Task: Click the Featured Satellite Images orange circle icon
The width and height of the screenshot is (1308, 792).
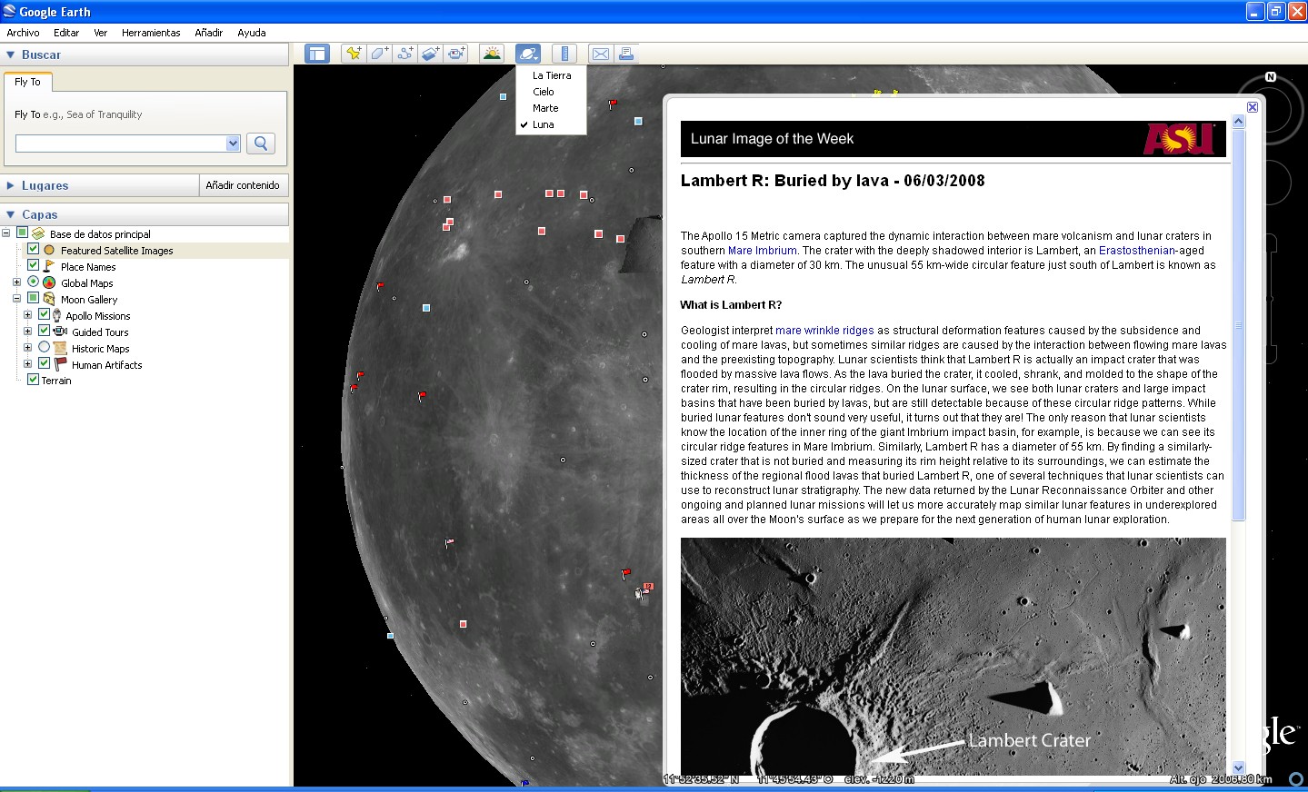Action: pyautogui.click(x=49, y=250)
